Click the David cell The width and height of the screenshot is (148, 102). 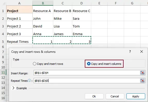43,25
